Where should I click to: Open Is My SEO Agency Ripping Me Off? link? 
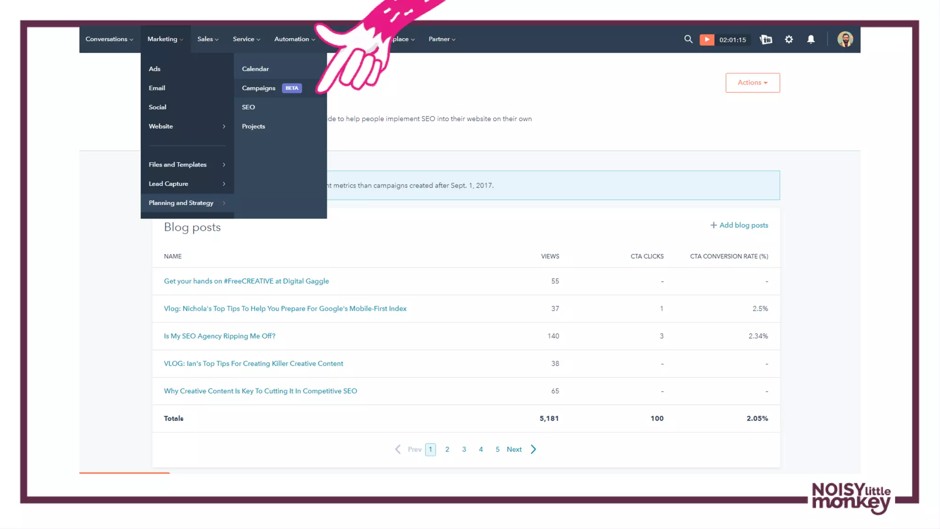tap(219, 336)
